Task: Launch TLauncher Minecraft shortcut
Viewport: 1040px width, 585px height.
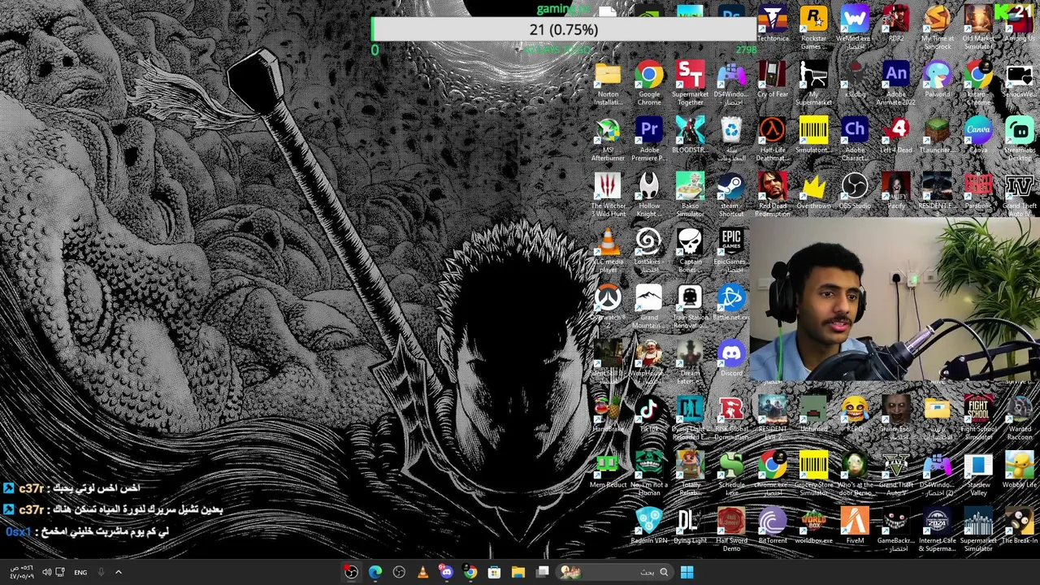Action: (x=937, y=136)
